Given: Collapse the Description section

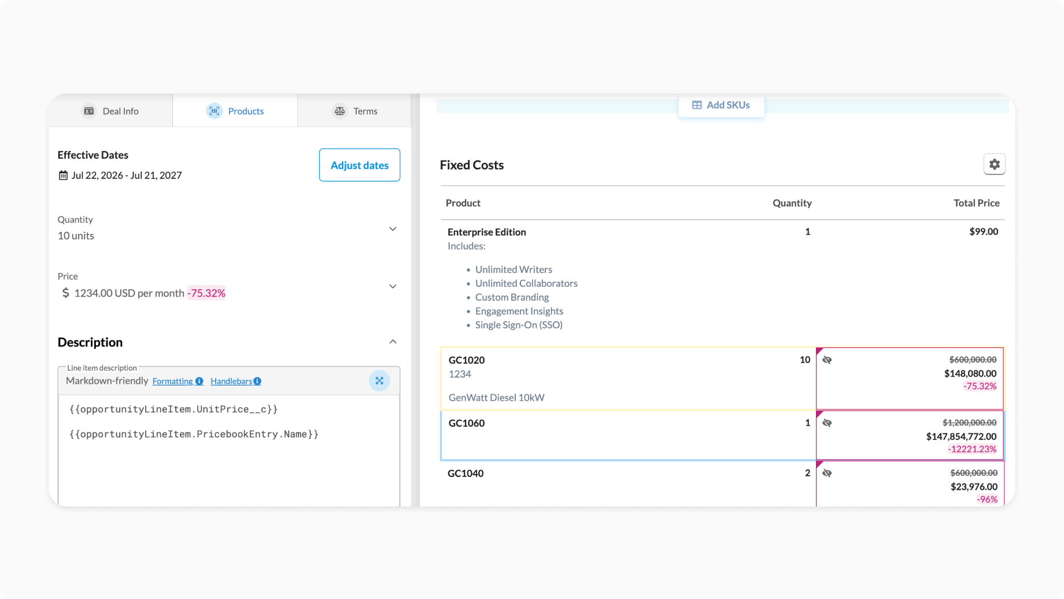Looking at the screenshot, I should (393, 342).
